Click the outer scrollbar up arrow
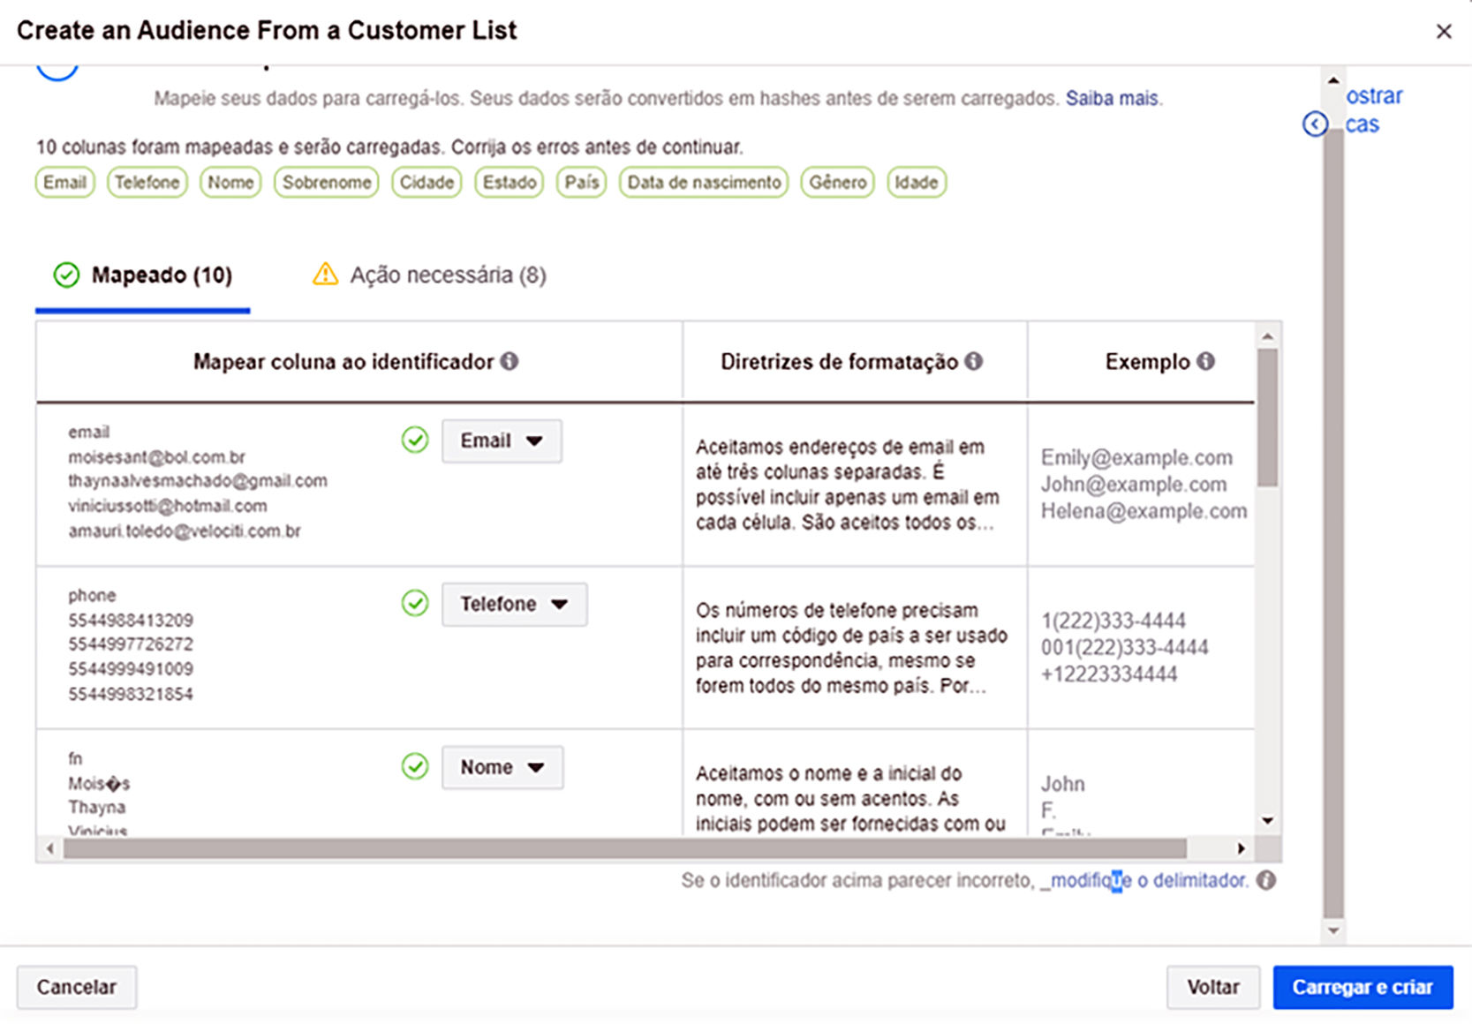Image resolution: width=1472 pixels, height=1024 pixels. (1333, 81)
